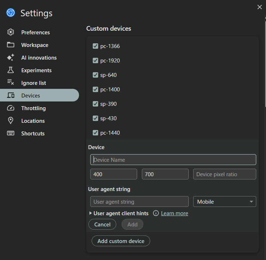Click the AI innovations sparkle icon
The height and width of the screenshot is (260, 266).
[10, 57]
